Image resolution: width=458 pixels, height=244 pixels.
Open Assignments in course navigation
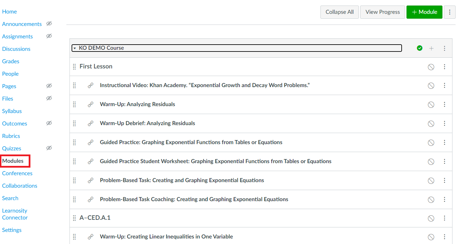(x=17, y=37)
